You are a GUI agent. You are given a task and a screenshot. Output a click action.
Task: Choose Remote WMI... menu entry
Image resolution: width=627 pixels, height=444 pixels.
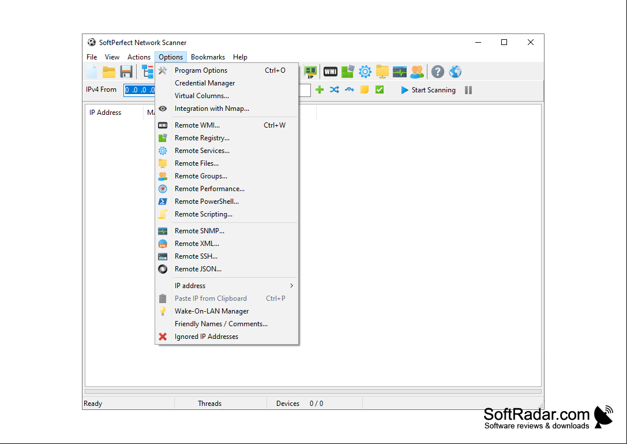[x=227, y=125]
